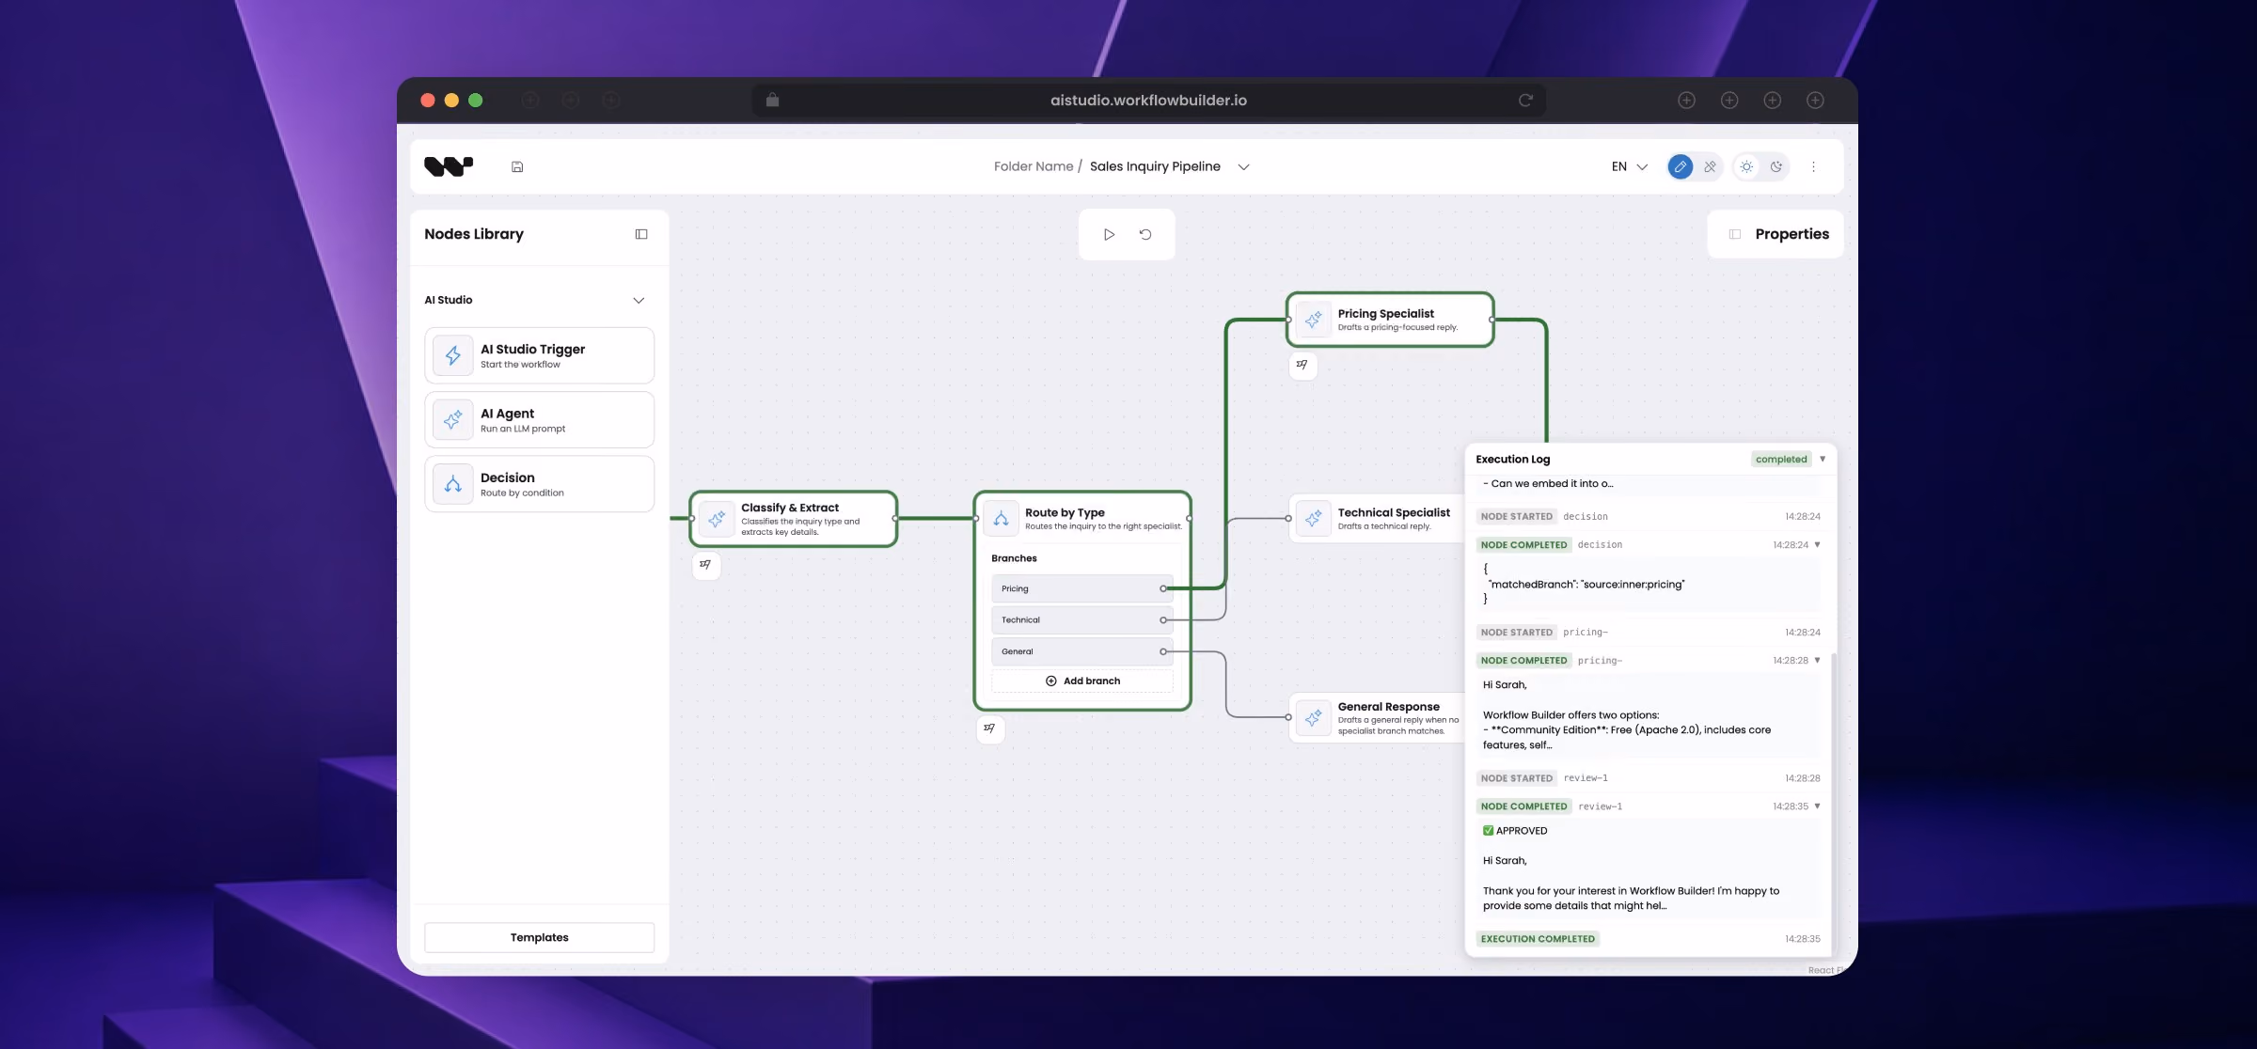Reload the browser page
Viewport: 2257px width, 1049px height.
(x=1525, y=101)
